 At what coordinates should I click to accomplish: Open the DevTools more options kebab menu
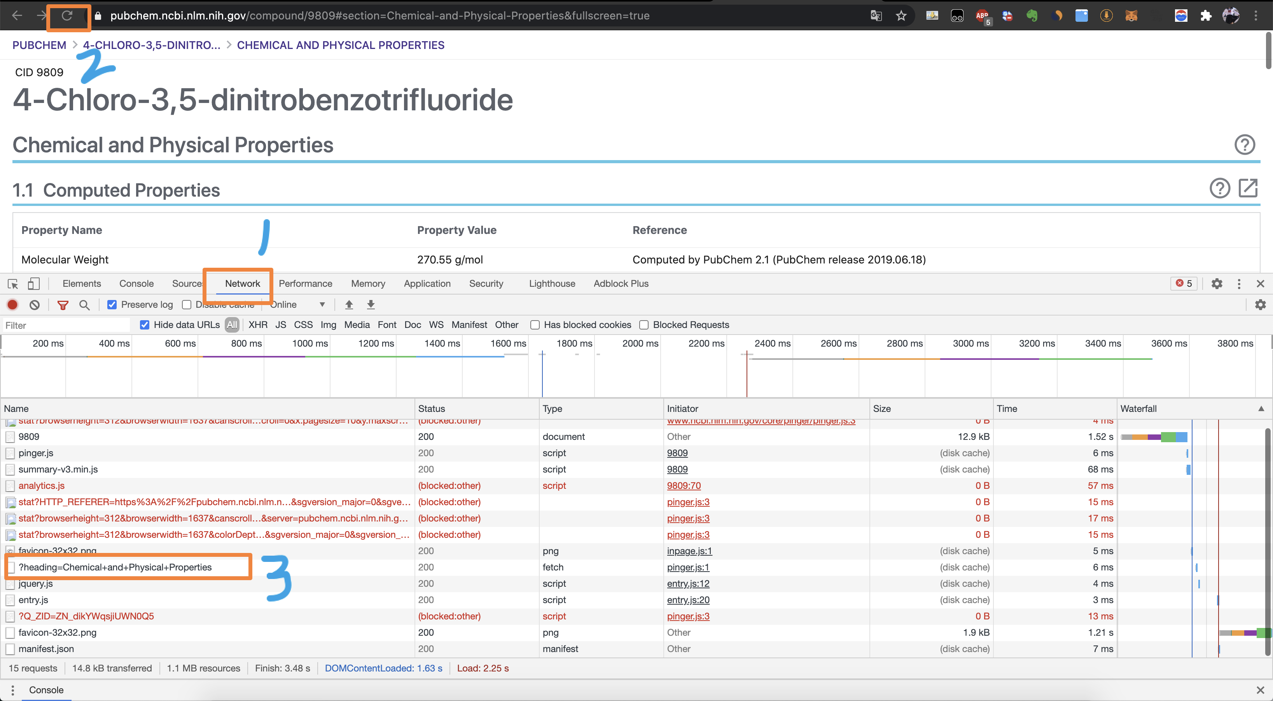[1239, 284]
